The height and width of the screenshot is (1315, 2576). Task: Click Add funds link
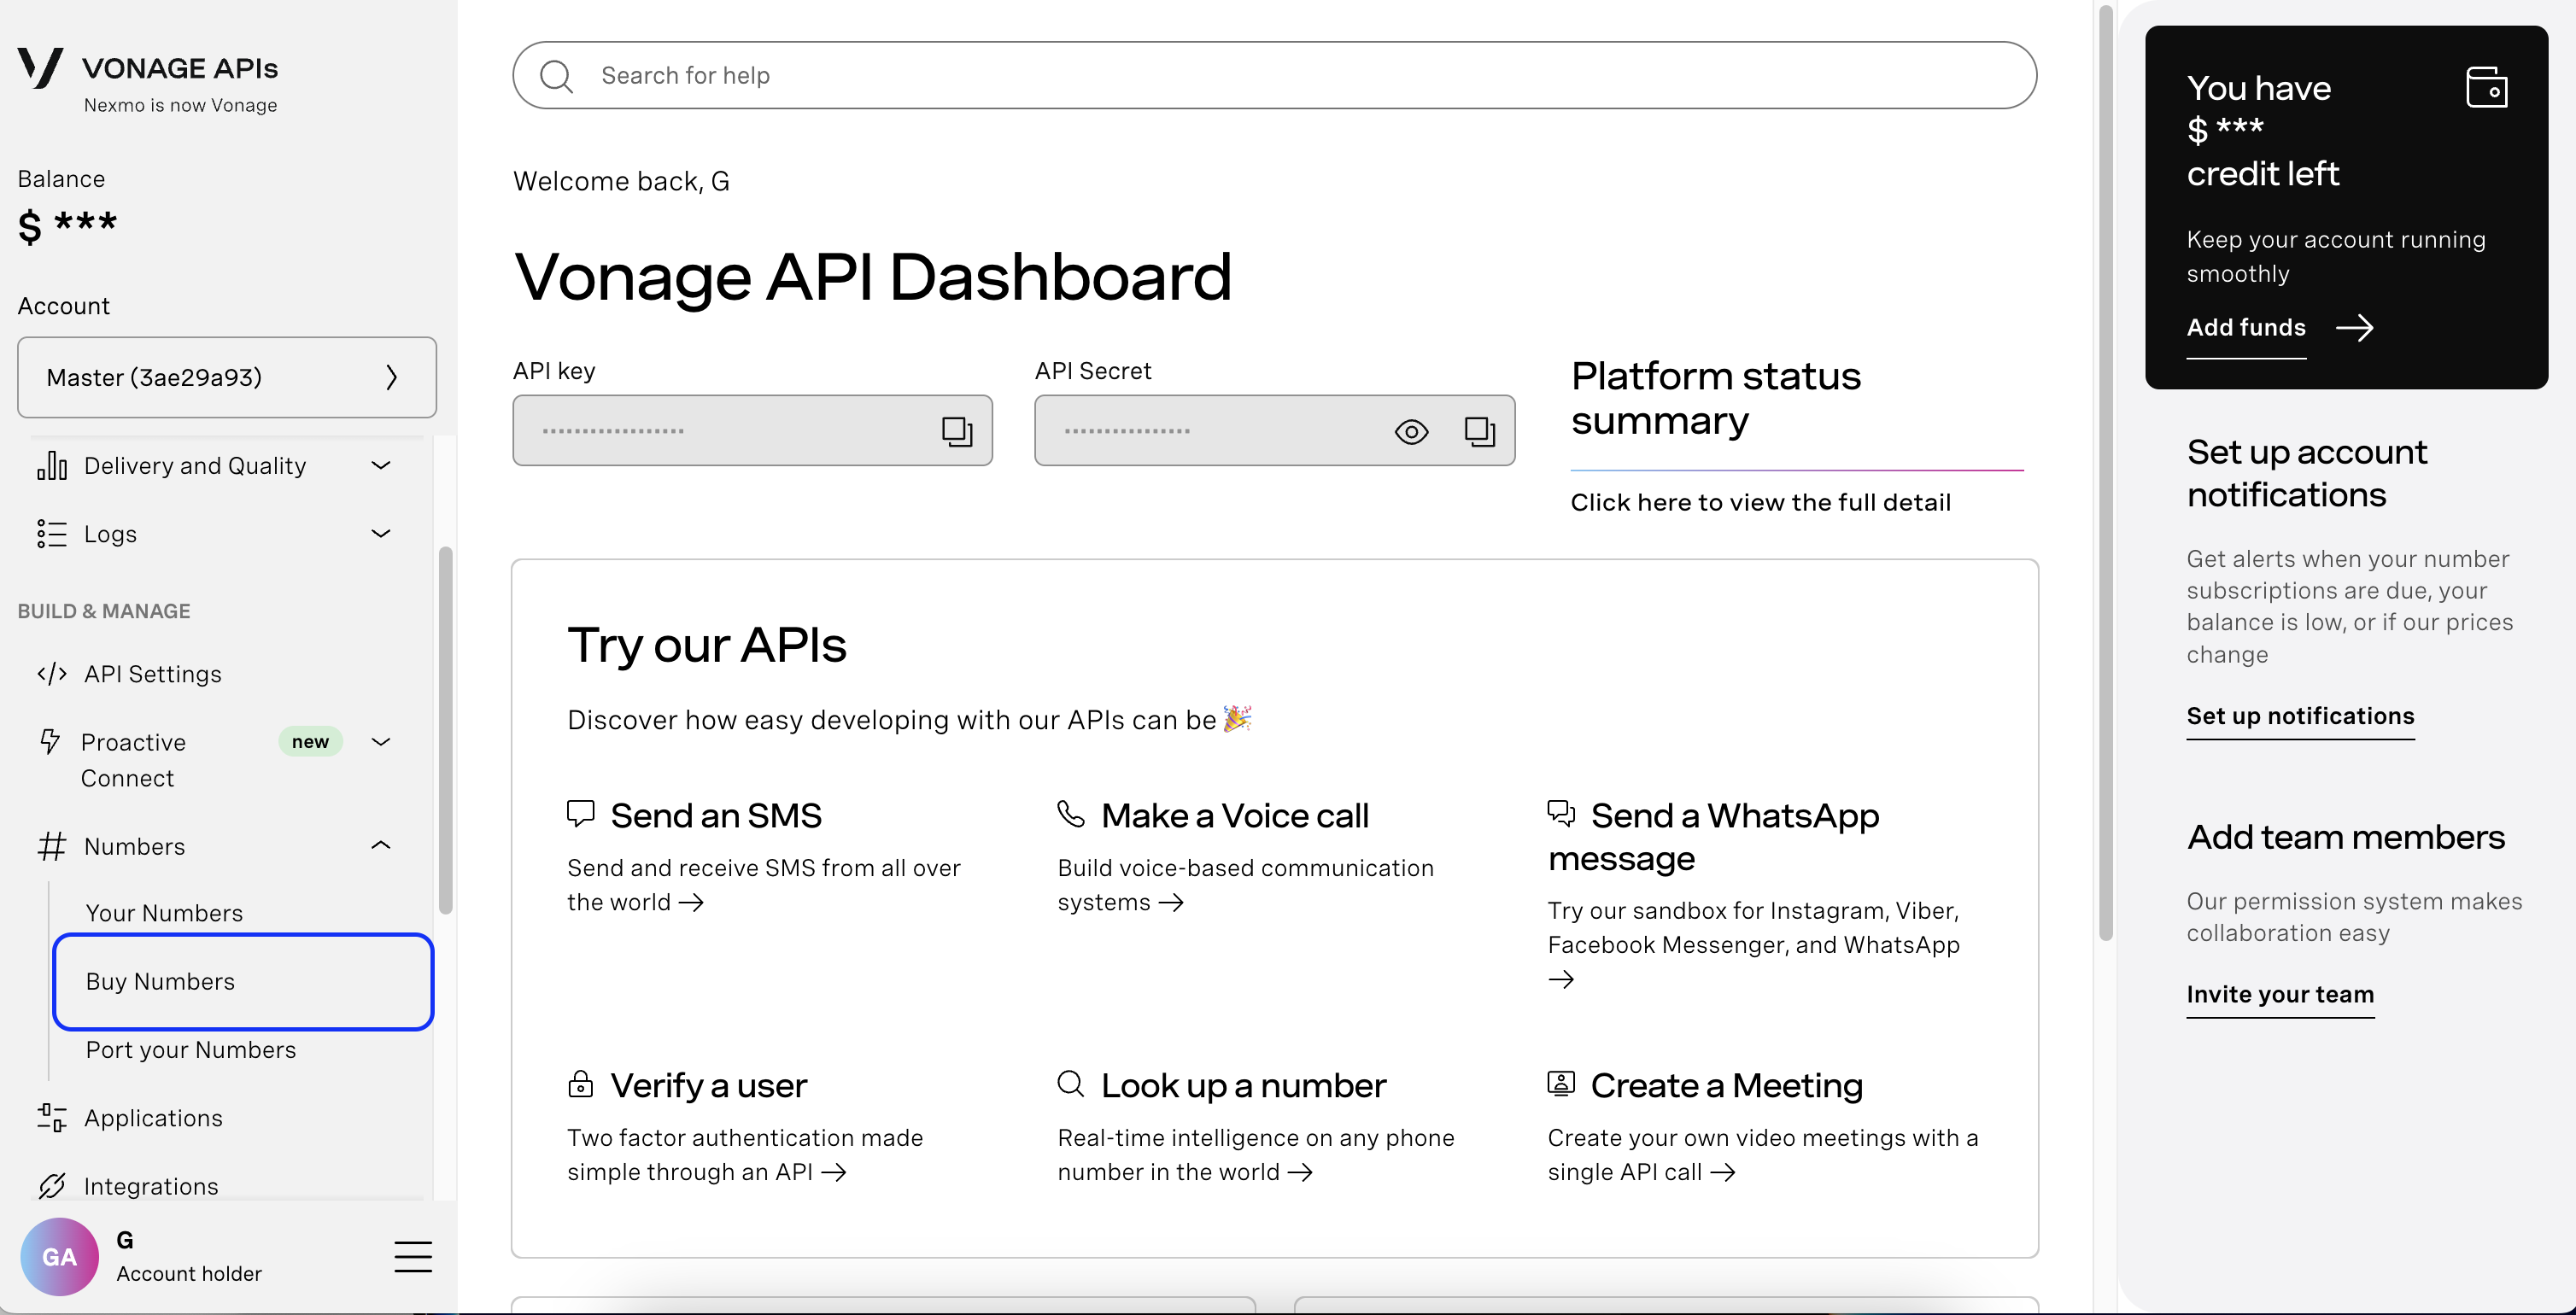coord(2246,328)
